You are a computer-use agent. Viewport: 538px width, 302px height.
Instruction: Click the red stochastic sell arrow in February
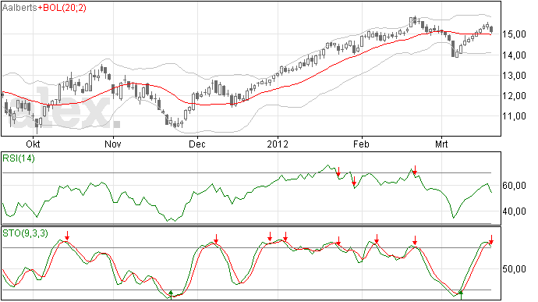pos(377,239)
